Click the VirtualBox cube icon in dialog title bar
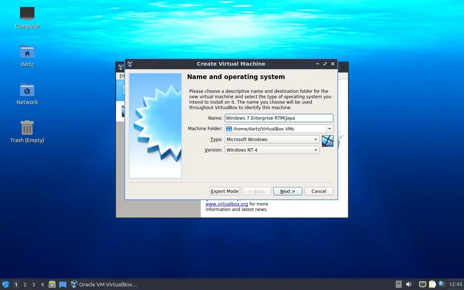Screen dimensions: 464x290 tap(130, 64)
